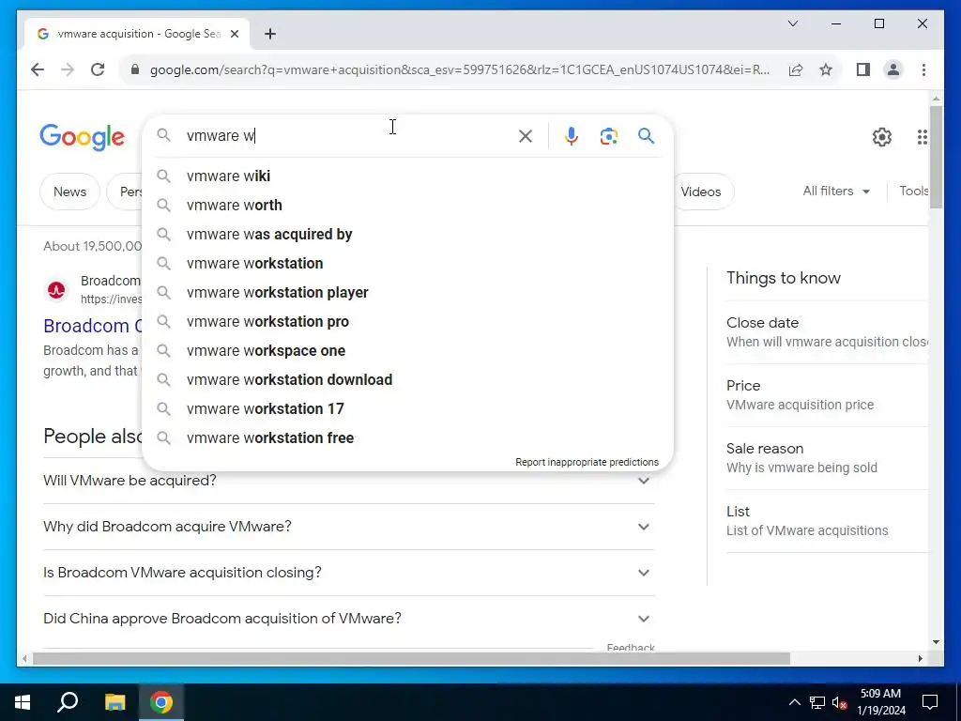Clear the search box text
Image resolution: width=961 pixels, height=721 pixels.
pyautogui.click(x=526, y=136)
